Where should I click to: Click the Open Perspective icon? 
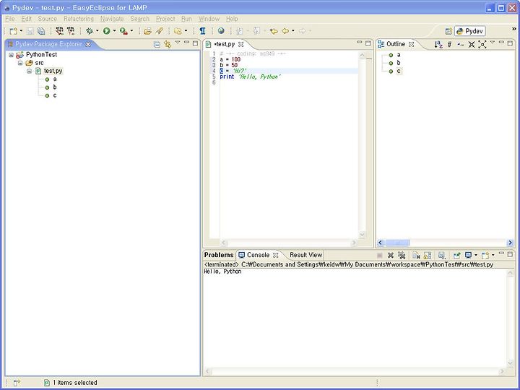pyautogui.click(x=448, y=31)
